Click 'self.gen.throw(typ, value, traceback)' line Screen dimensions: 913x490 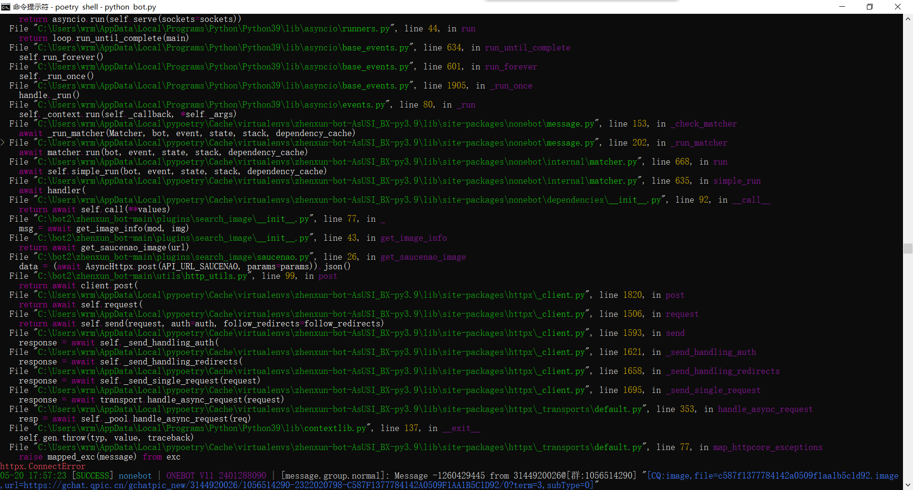107,438
